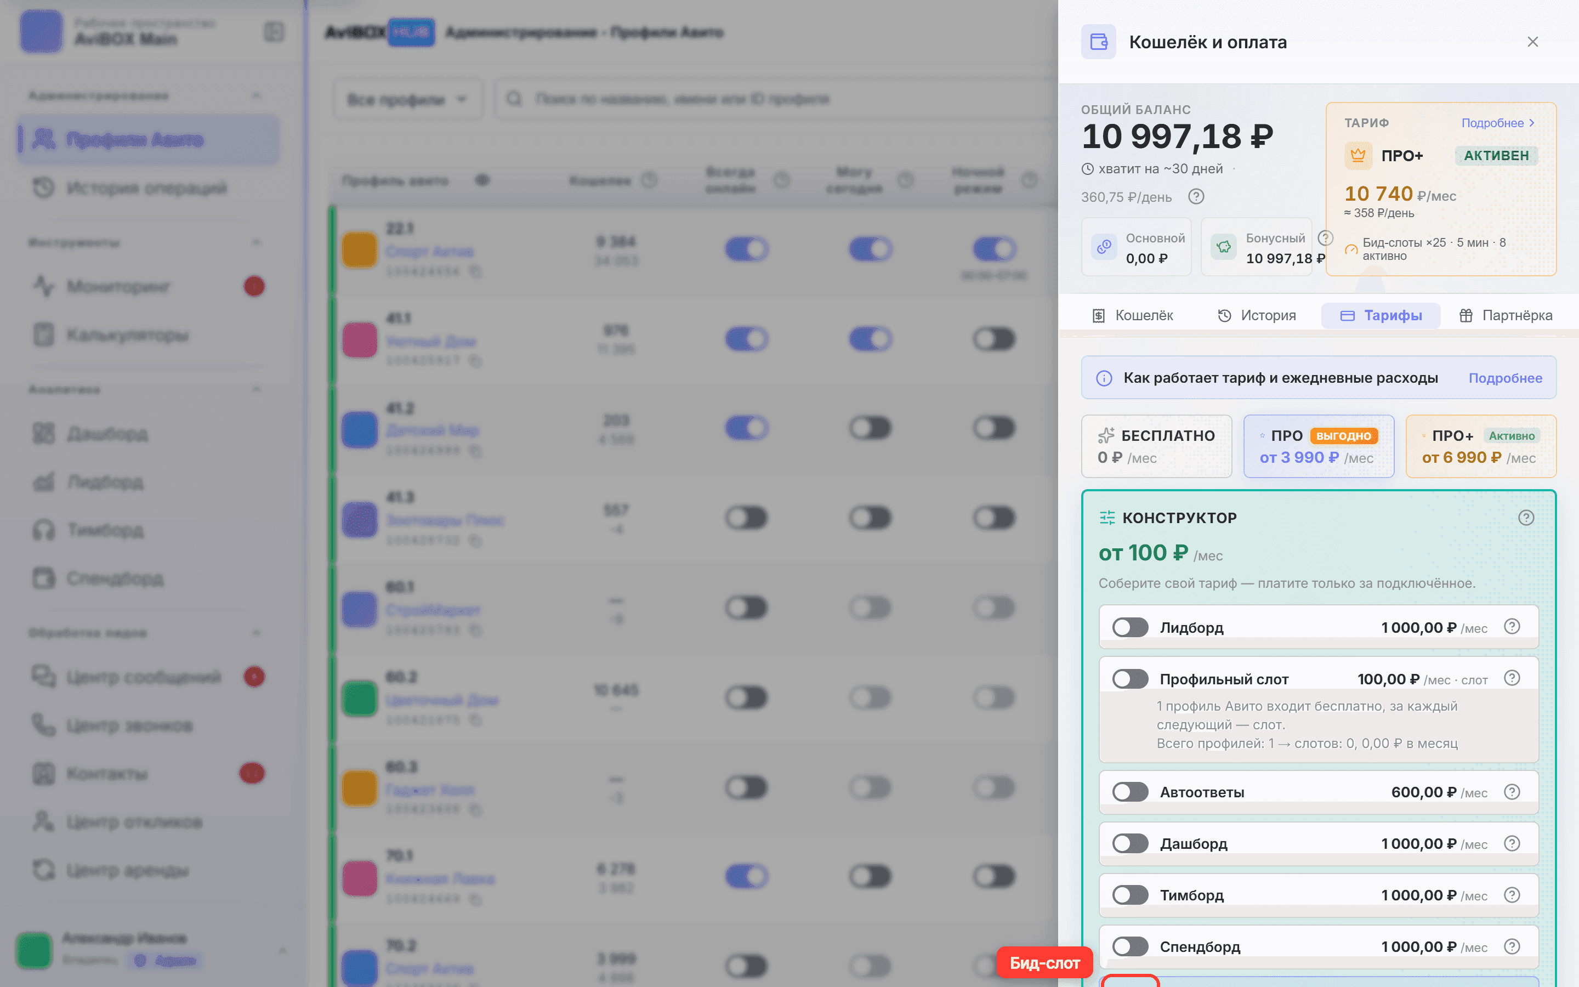This screenshot has width=1579, height=987.
Task: Toggle Всегда онлайн for profile 22.1
Action: pos(747,249)
